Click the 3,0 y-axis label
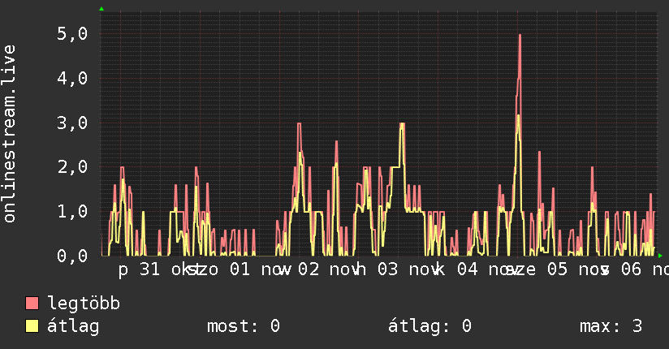 click(72, 123)
